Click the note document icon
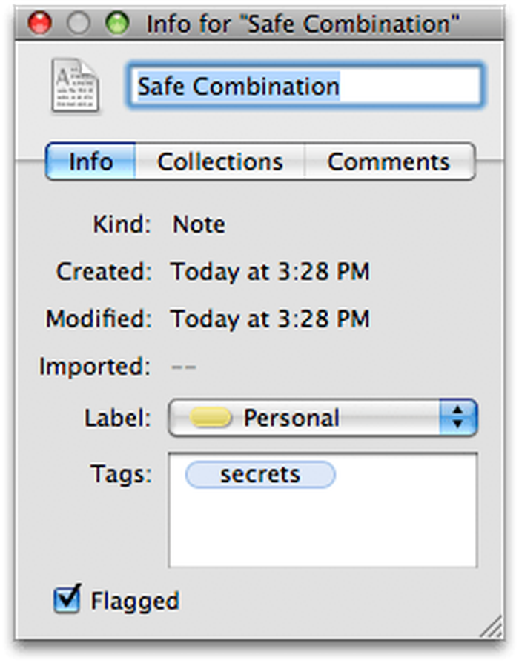This screenshot has width=519, height=663. pyautogui.click(x=76, y=86)
